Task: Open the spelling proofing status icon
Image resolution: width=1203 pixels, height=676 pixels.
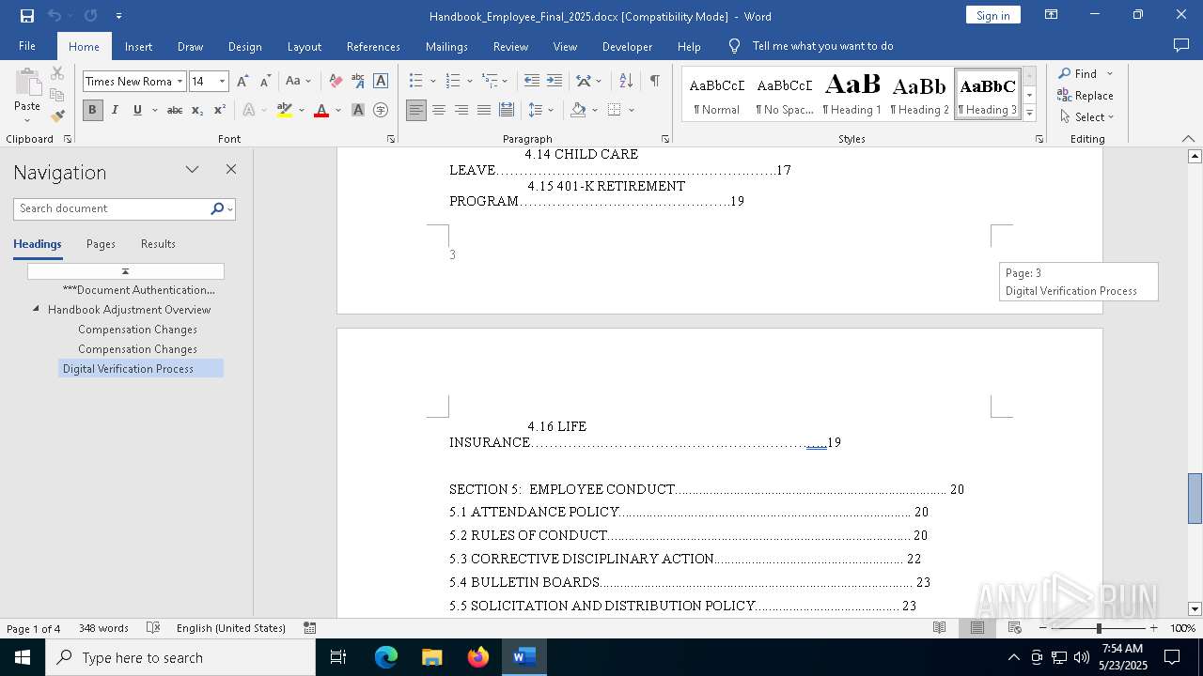Action: click(153, 628)
